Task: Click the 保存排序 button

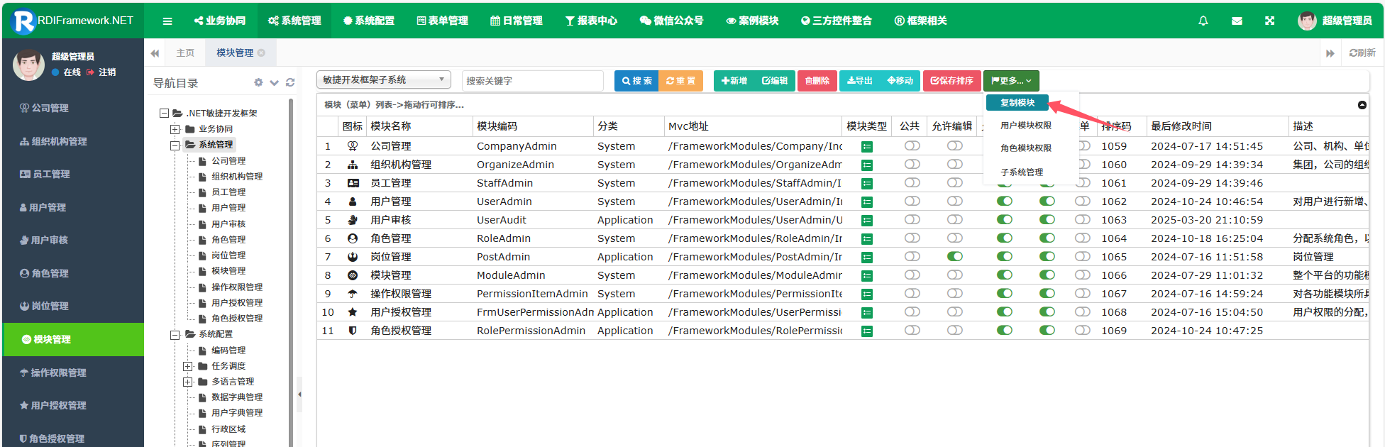Action: tap(952, 81)
